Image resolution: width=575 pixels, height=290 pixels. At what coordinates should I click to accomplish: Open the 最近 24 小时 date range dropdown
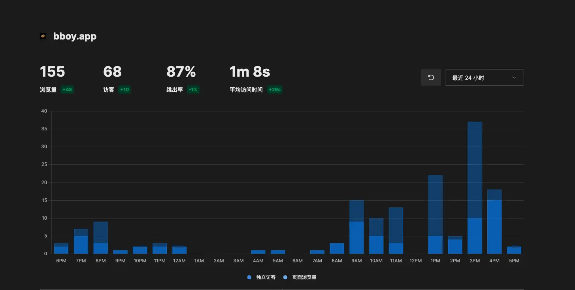[x=485, y=77]
